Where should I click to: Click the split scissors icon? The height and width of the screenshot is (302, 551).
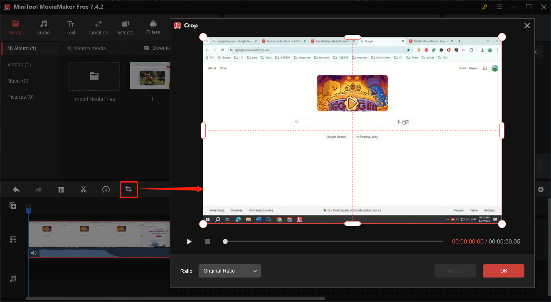[84, 190]
